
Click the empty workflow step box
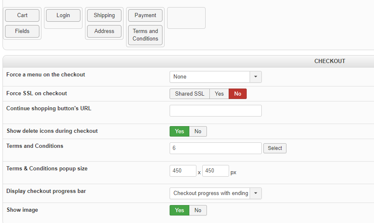click(186, 18)
